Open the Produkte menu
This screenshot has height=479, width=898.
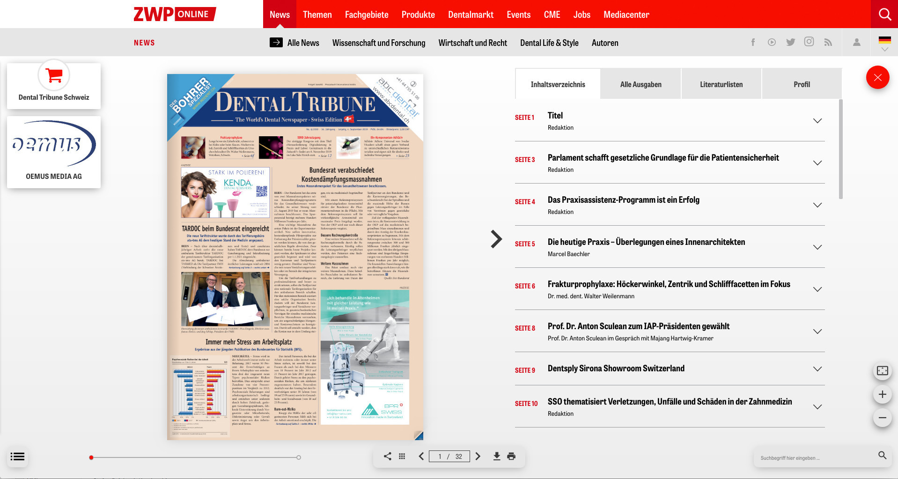pyautogui.click(x=418, y=14)
